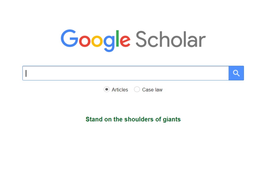Click the first red o in Google
The height and width of the screenshot is (174, 266).
tap(84, 41)
